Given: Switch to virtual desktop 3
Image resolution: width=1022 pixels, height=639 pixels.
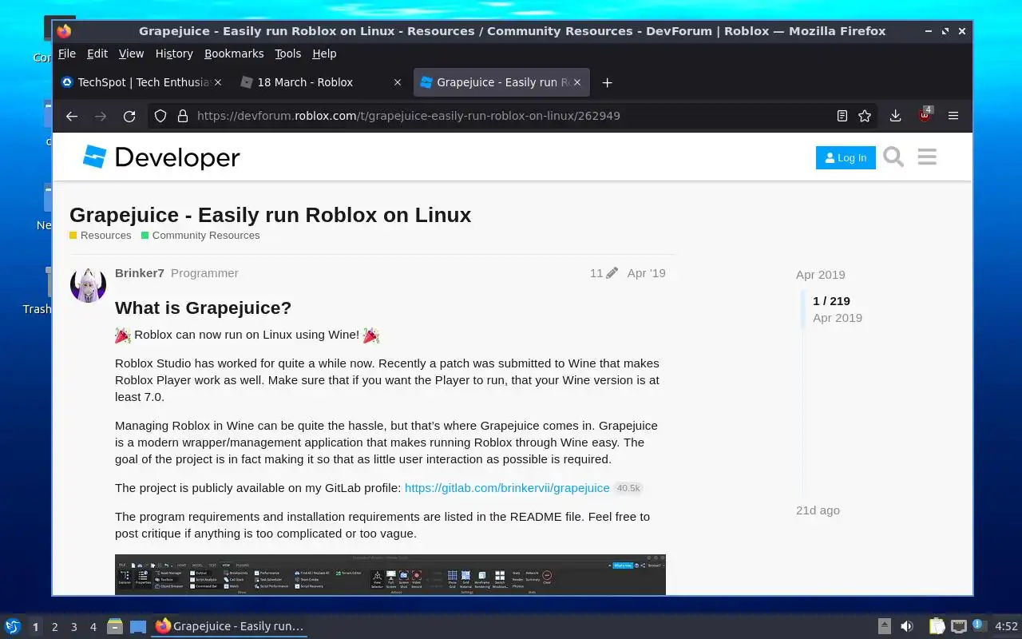Looking at the screenshot, I should pos(74,627).
